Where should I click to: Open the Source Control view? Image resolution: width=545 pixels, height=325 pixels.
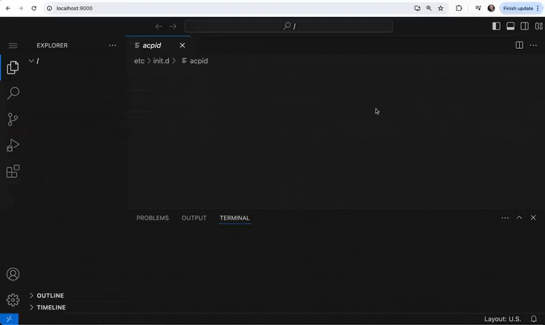click(x=12, y=119)
